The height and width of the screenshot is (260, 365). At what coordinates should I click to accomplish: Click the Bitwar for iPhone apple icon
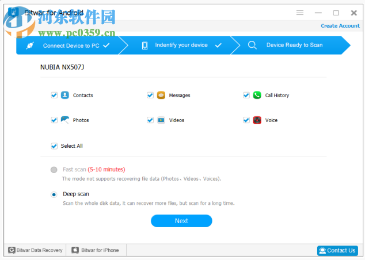click(x=75, y=250)
